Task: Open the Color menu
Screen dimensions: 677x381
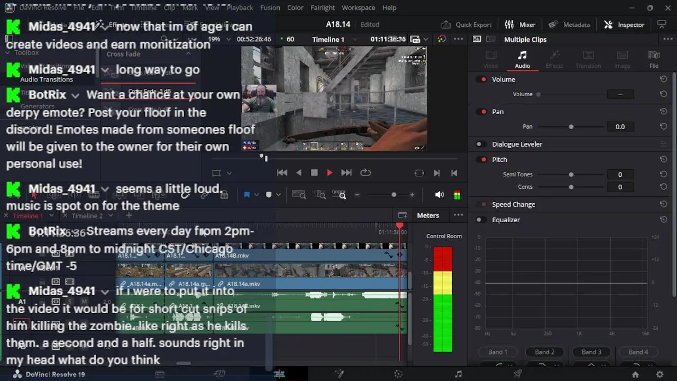Action: 295,7
